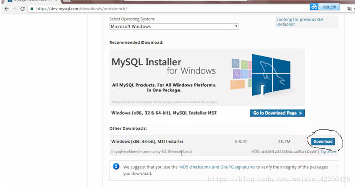Click the browser forward arrow
Screen dimensions: 355x187
point(15,9)
